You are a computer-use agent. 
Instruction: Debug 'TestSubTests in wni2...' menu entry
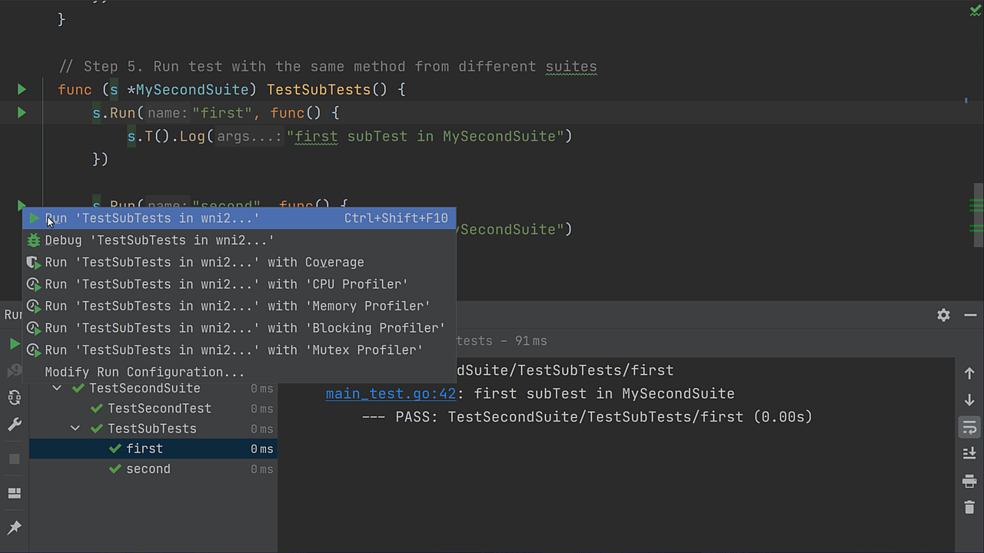[239, 240]
